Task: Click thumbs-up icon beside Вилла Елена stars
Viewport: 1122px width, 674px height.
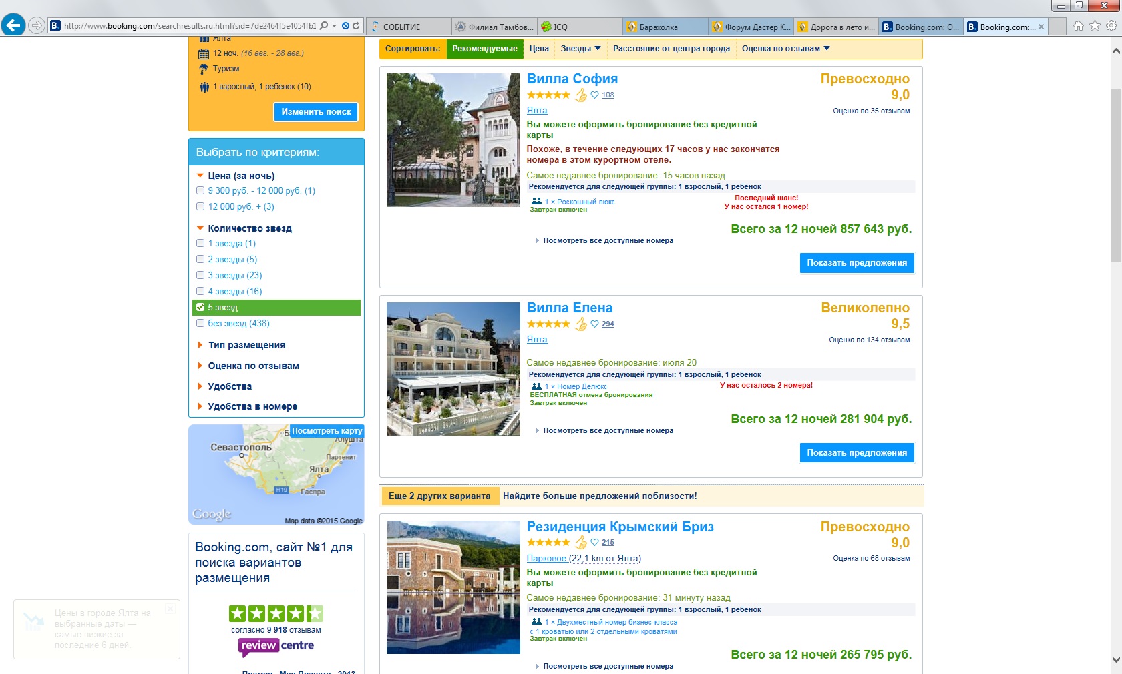Action: pos(581,324)
